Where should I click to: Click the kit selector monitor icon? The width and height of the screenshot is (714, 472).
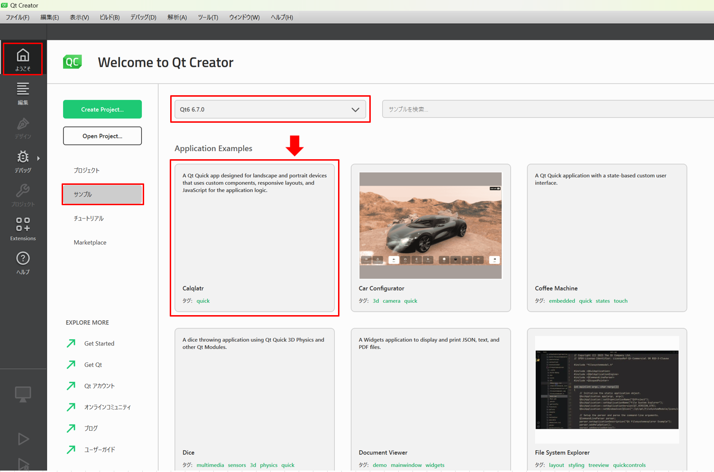coord(23,394)
